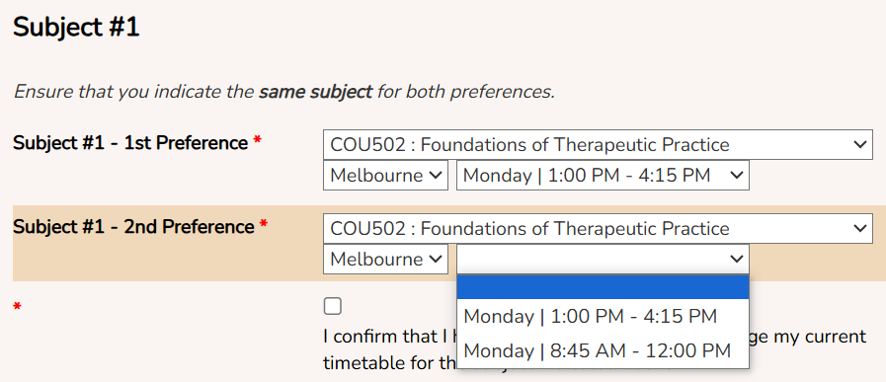Click the chevron on 1st Preference subject dropdown
Viewport: 886px width, 382px height.
click(x=860, y=145)
